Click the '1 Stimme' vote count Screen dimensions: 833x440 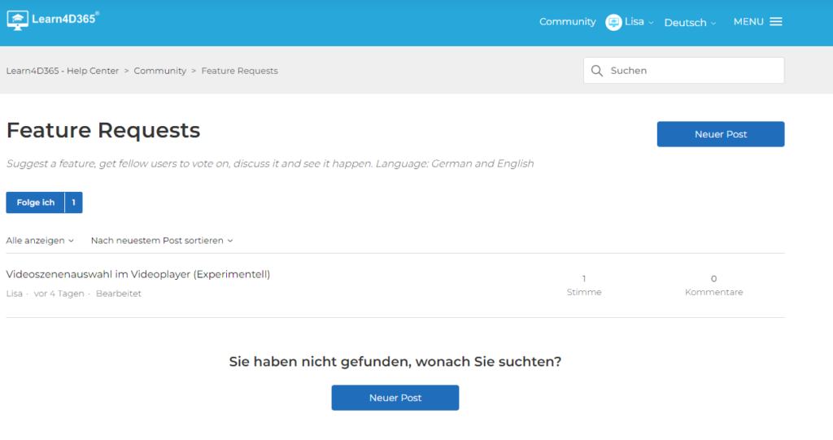pyautogui.click(x=584, y=285)
